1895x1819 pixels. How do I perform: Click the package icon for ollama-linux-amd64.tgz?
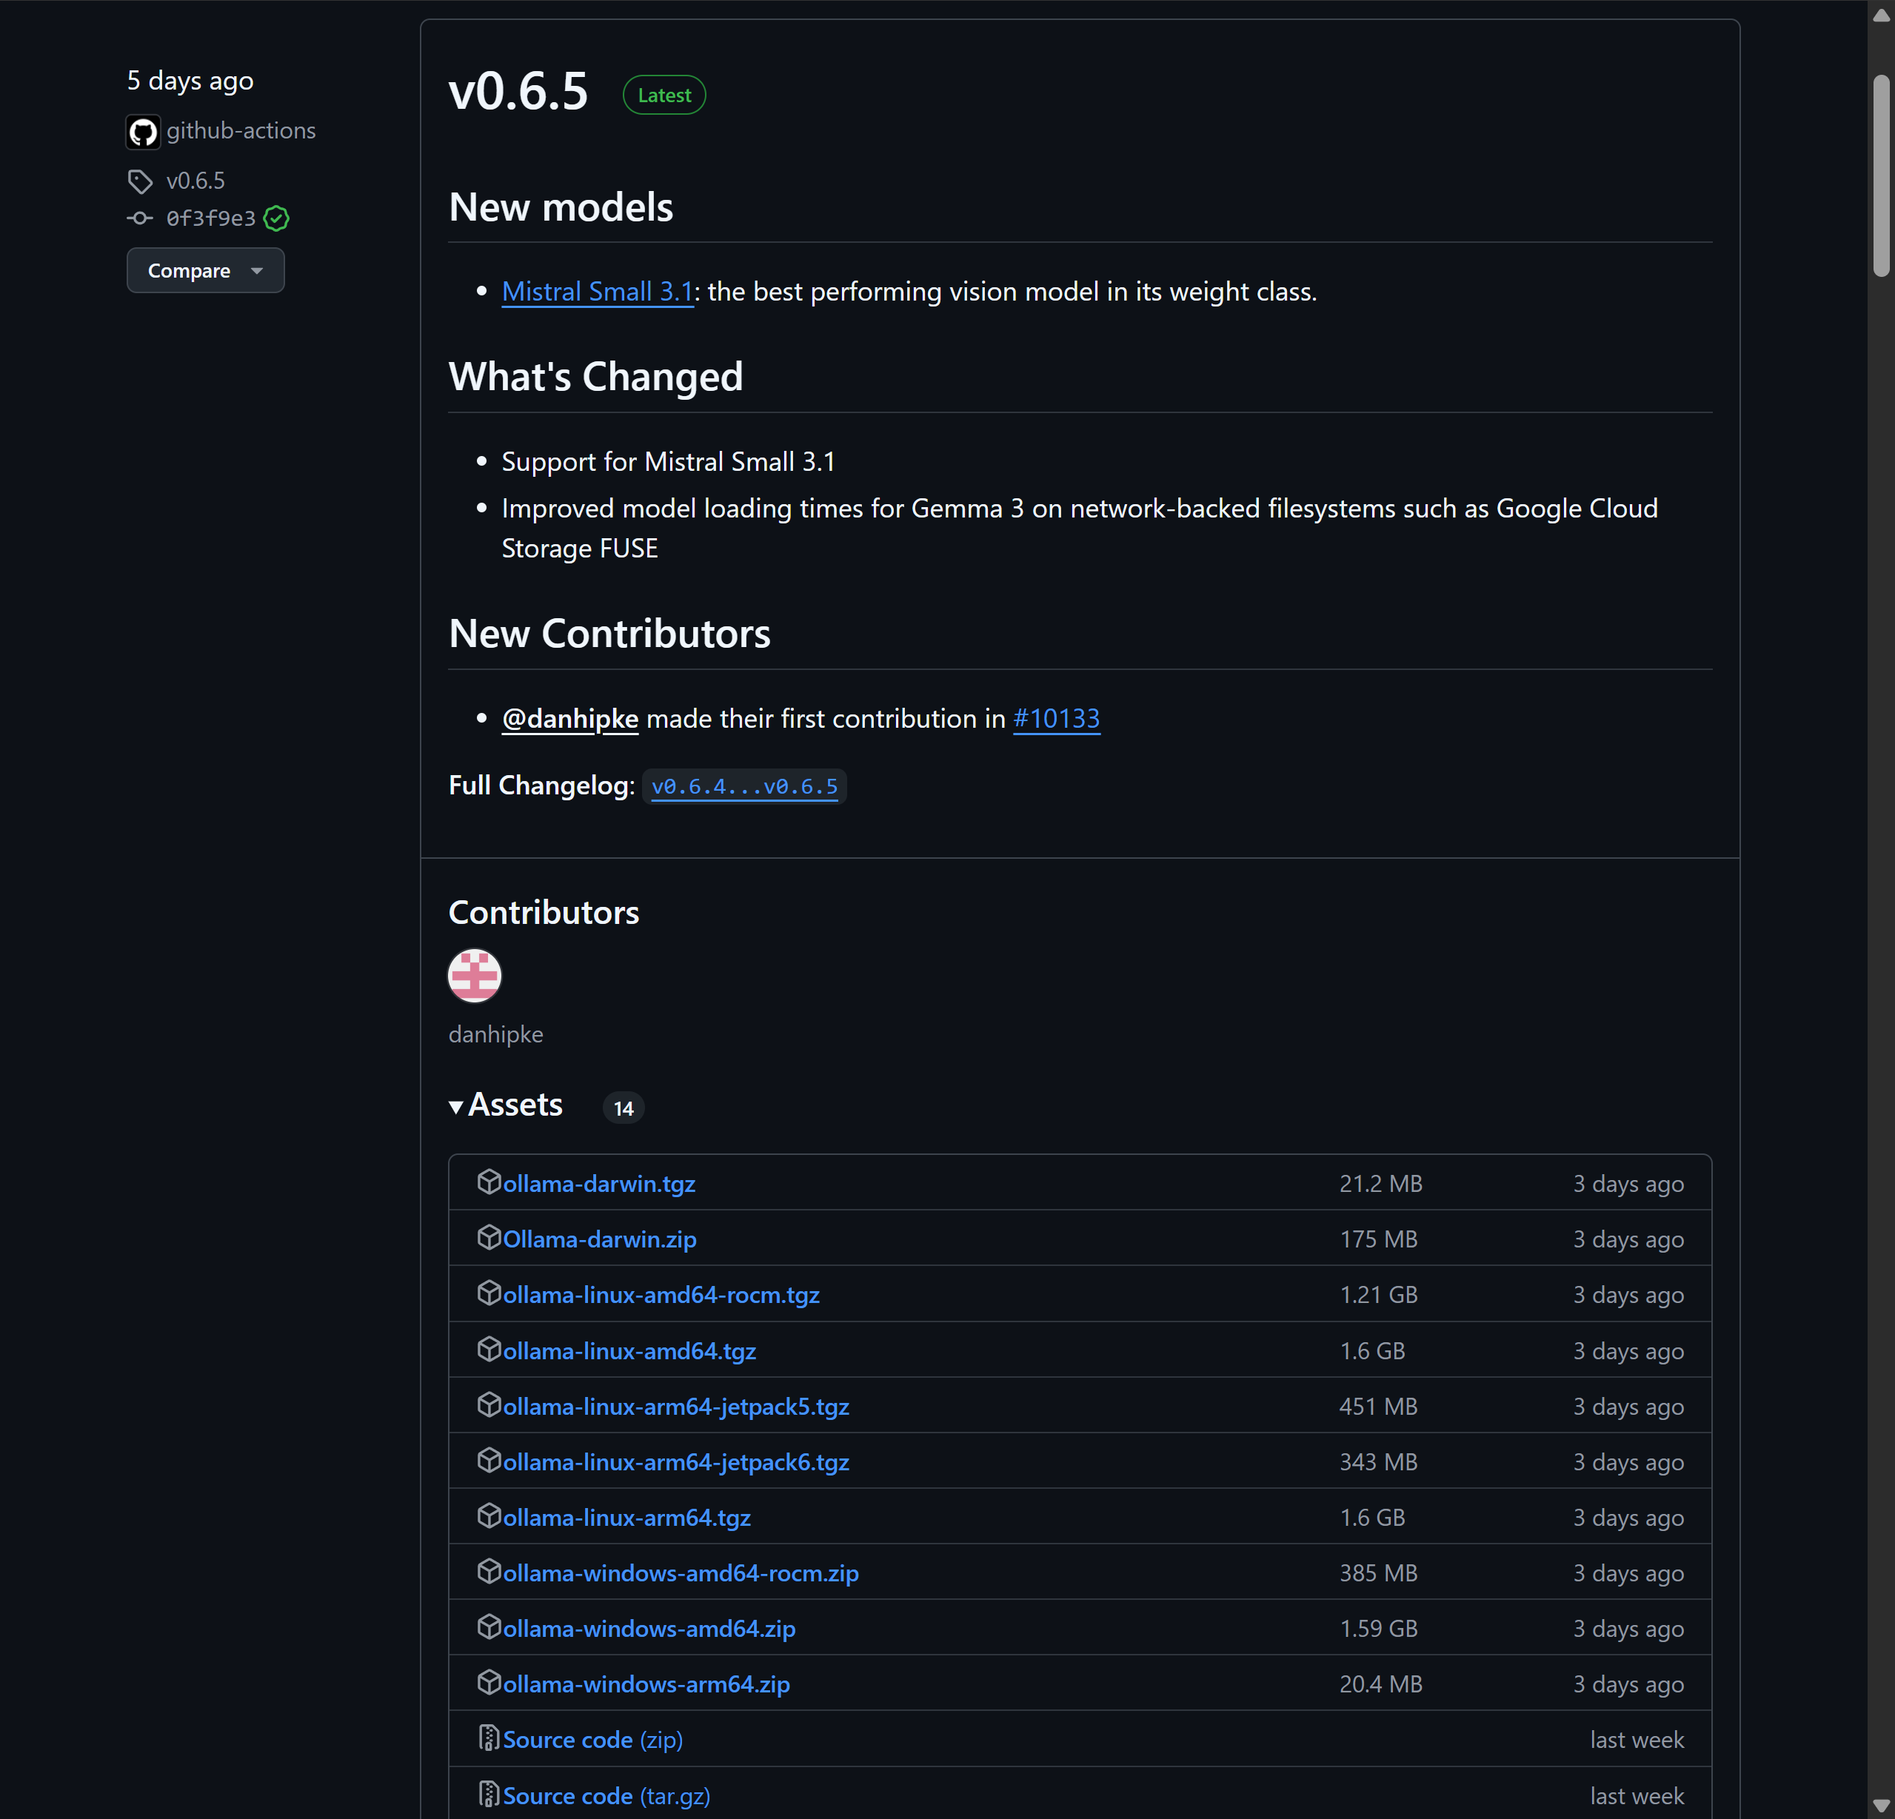489,1350
